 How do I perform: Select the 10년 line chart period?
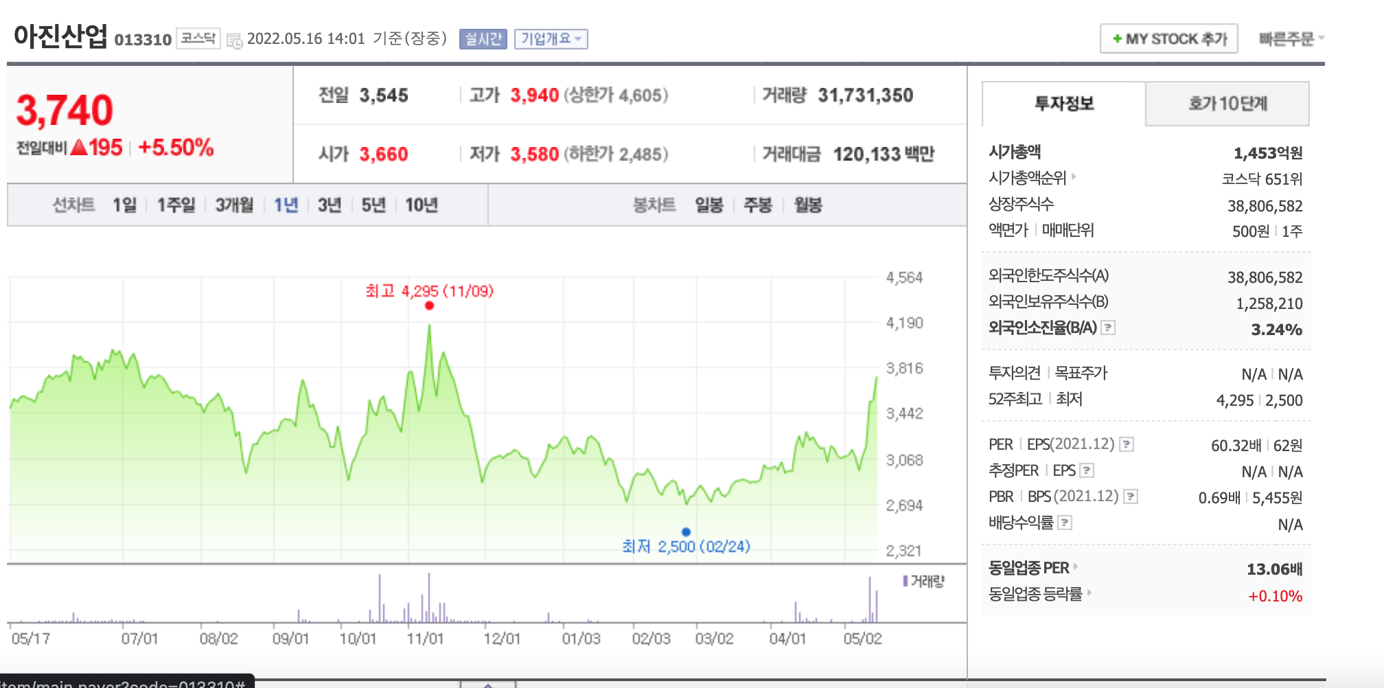click(x=422, y=205)
